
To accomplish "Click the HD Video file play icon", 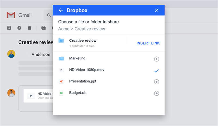I will tap(61, 70).
